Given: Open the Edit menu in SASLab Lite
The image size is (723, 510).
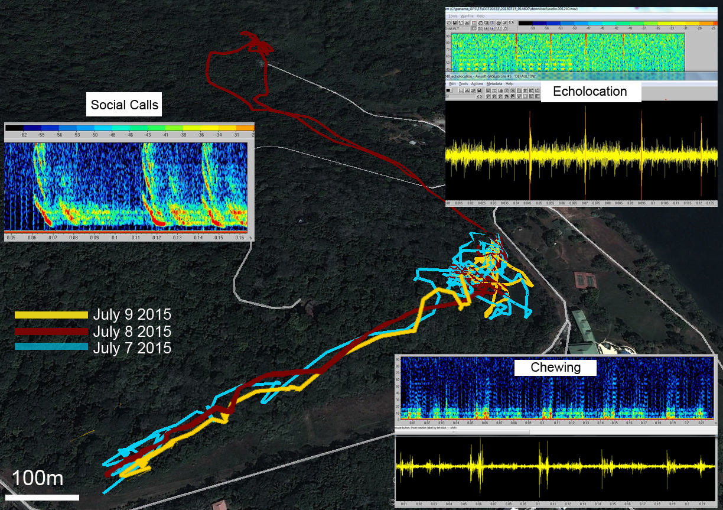Looking at the screenshot, I should click(x=452, y=84).
